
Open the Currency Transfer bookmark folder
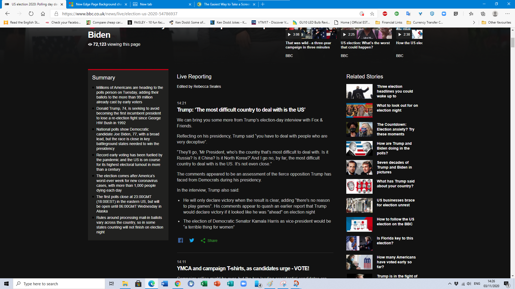pyautogui.click(x=425, y=22)
